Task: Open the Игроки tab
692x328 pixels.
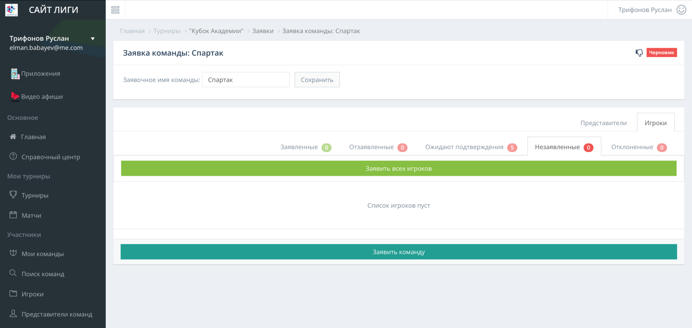Action: 655,122
